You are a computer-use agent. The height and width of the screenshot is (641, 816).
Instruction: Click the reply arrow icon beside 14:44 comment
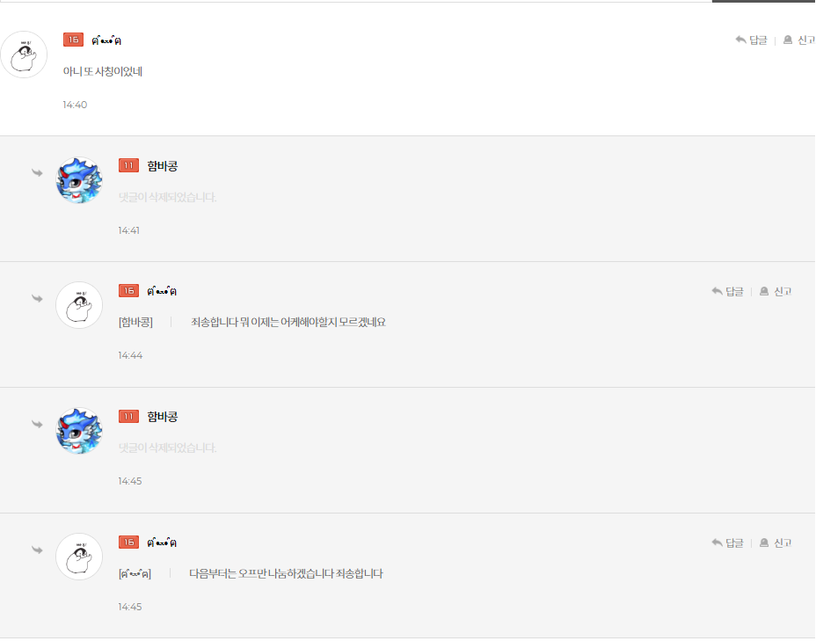click(x=37, y=299)
